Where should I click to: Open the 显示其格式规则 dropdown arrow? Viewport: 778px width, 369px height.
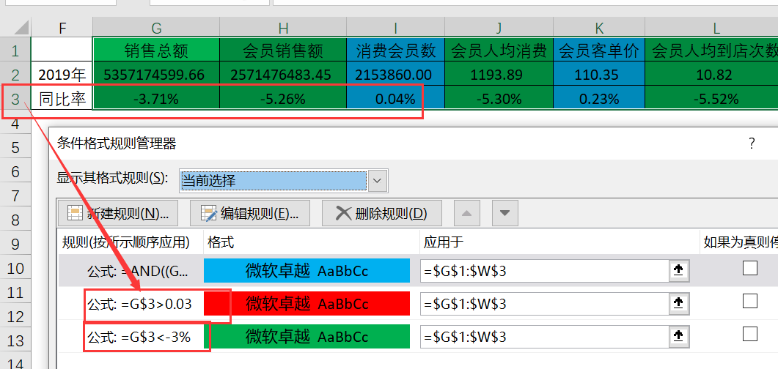378,181
